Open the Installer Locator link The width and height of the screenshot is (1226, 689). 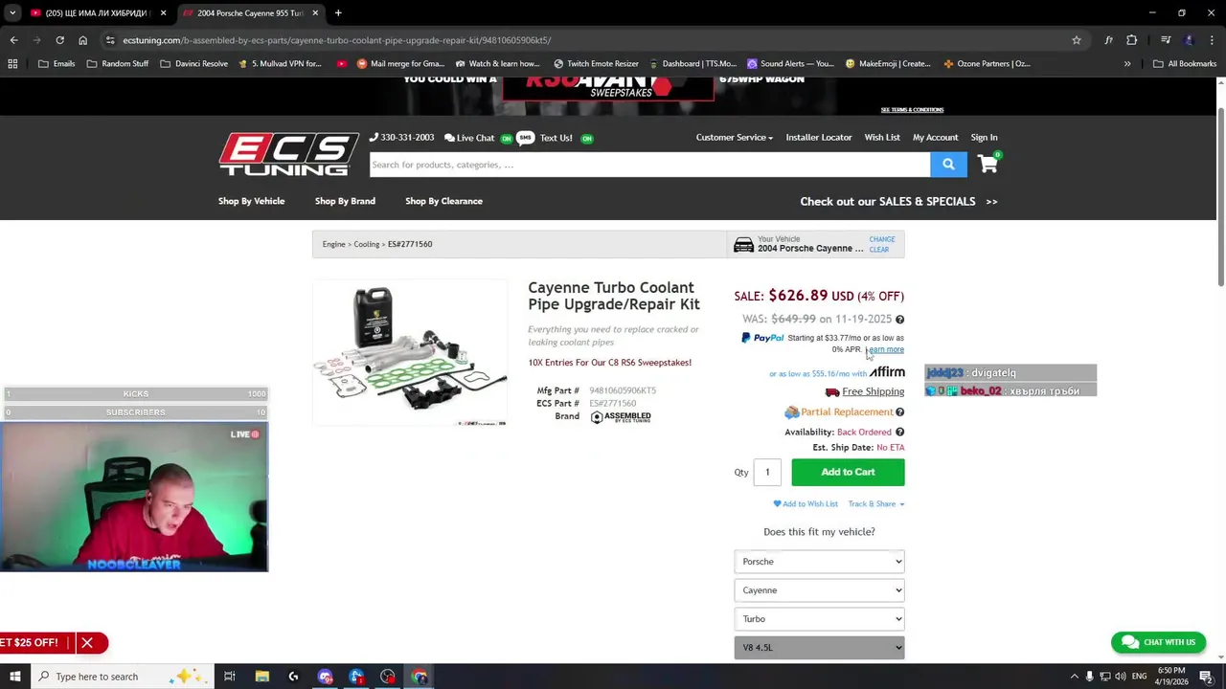pos(819,138)
